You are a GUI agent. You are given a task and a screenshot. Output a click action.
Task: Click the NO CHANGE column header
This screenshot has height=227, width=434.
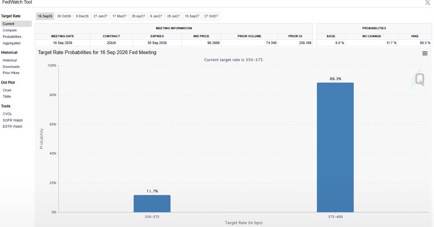point(372,36)
